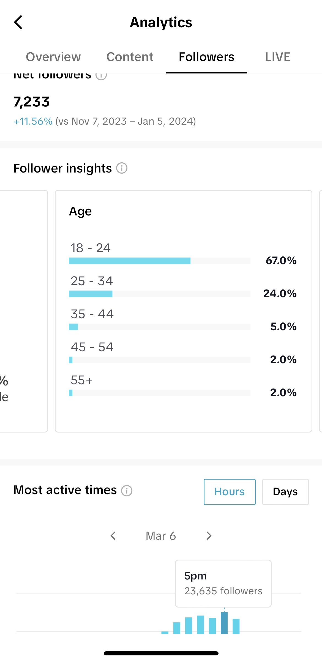Select the Hours toggle for active times
The height and width of the screenshot is (662, 322).
230,492
